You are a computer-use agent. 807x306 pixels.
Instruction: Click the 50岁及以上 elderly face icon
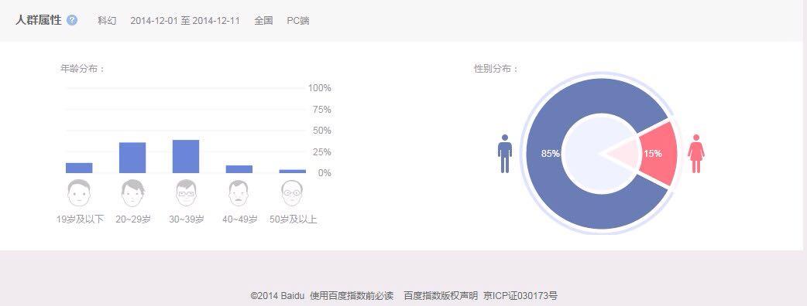click(x=292, y=193)
